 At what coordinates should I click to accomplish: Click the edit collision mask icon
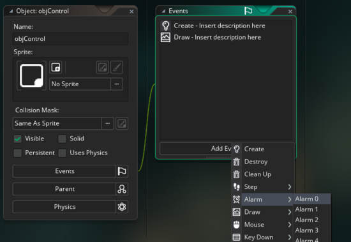click(122, 123)
